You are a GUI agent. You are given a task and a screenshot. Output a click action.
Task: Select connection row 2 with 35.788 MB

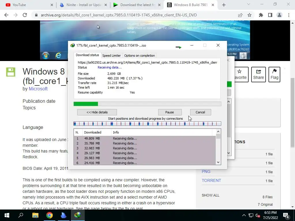click(145, 143)
